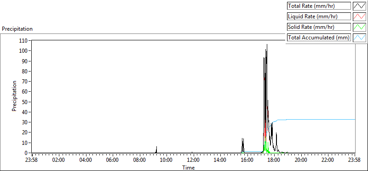The width and height of the screenshot is (368, 171).
Task: Click the 06:00 time axis label
Action: point(113,160)
